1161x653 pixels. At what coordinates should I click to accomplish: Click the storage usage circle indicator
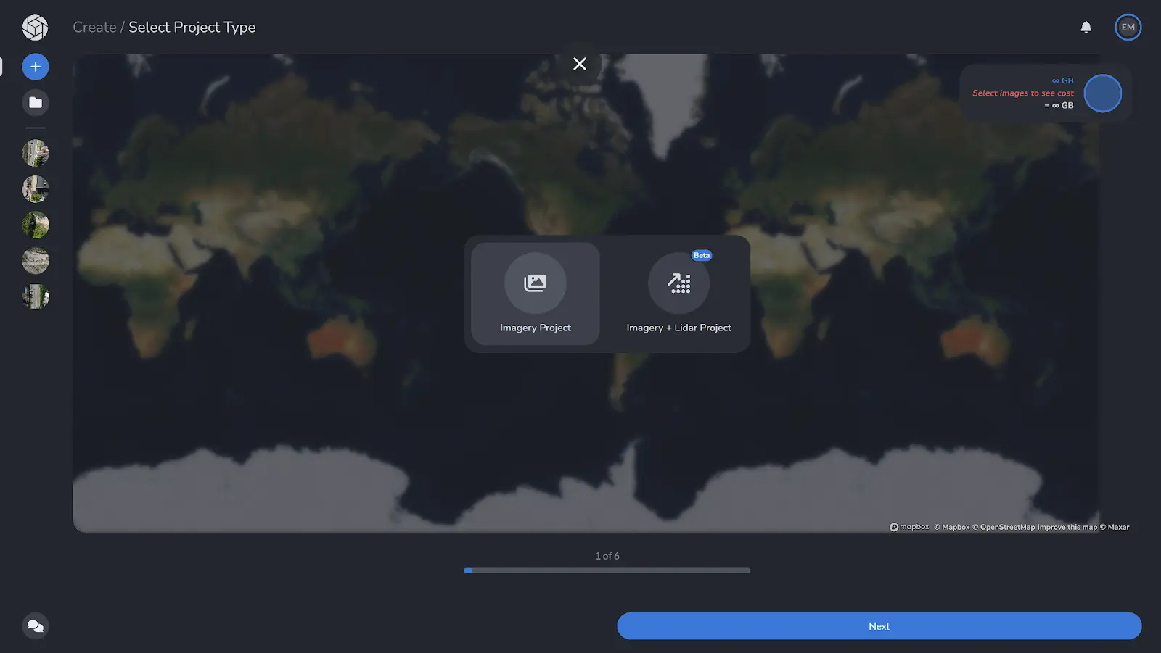click(1103, 93)
